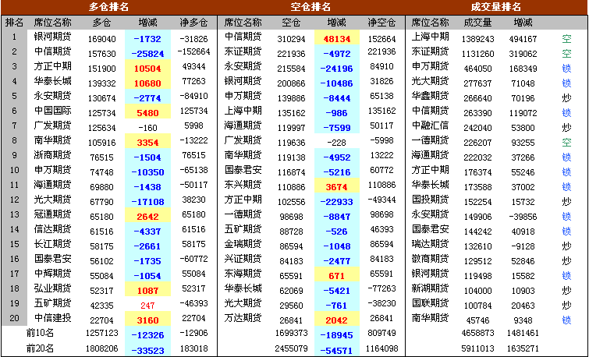Viewport: 589px width, 357px height.
Task: Click the blue value -10350
Action: pyautogui.click(x=147, y=172)
